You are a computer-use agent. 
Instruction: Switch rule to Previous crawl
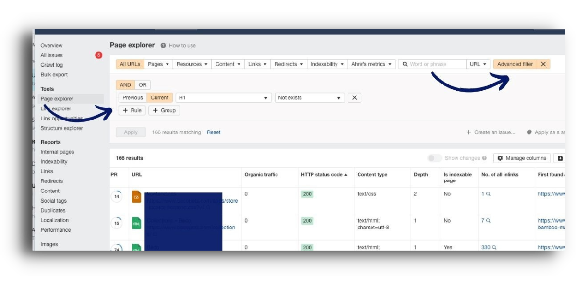(132, 98)
